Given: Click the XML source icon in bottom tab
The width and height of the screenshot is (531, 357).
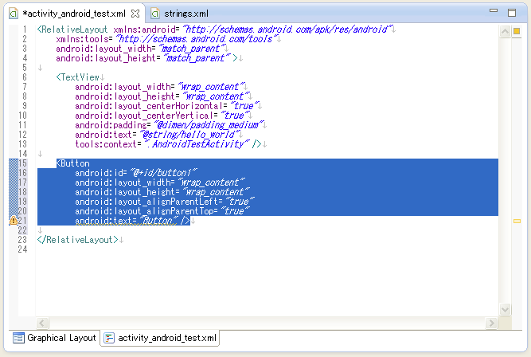Looking at the screenshot, I should [x=109, y=338].
